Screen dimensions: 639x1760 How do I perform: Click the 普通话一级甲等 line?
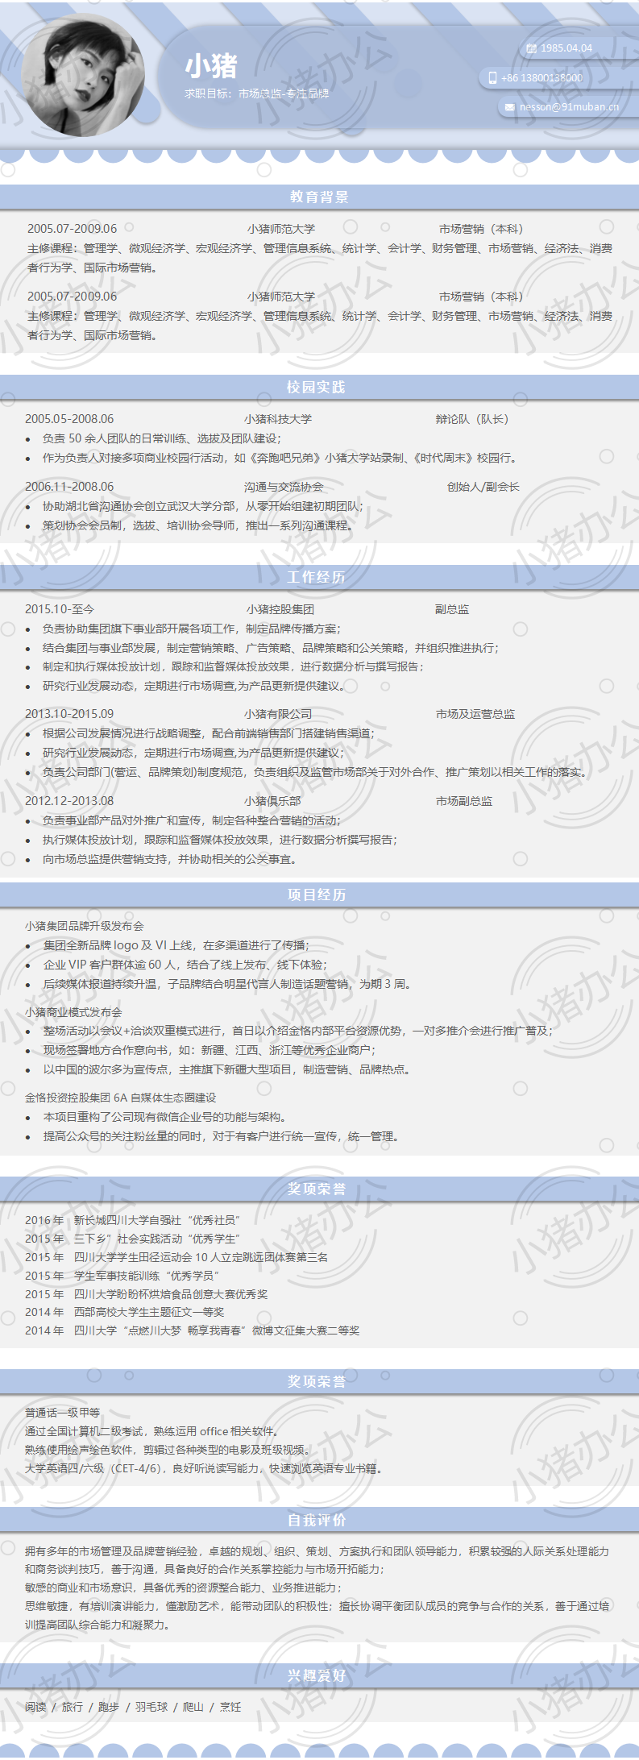point(63,1413)
